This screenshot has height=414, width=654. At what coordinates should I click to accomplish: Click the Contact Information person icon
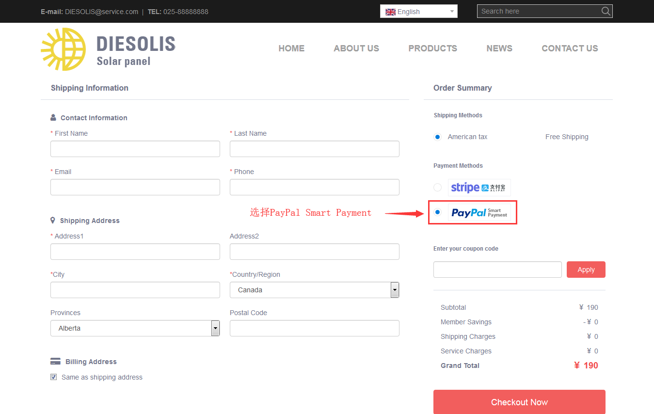coord(53,118)
